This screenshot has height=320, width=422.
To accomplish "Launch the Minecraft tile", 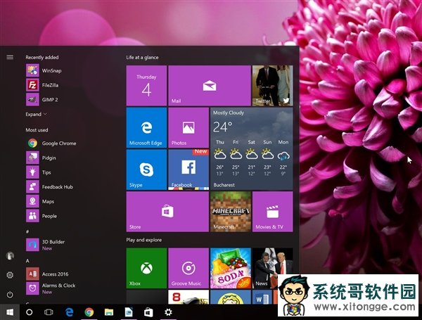I will point(231,212).
